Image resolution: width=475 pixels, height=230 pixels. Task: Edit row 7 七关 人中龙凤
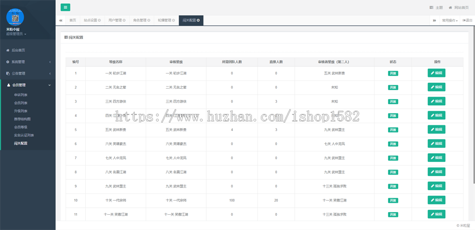tap(437, 158)
